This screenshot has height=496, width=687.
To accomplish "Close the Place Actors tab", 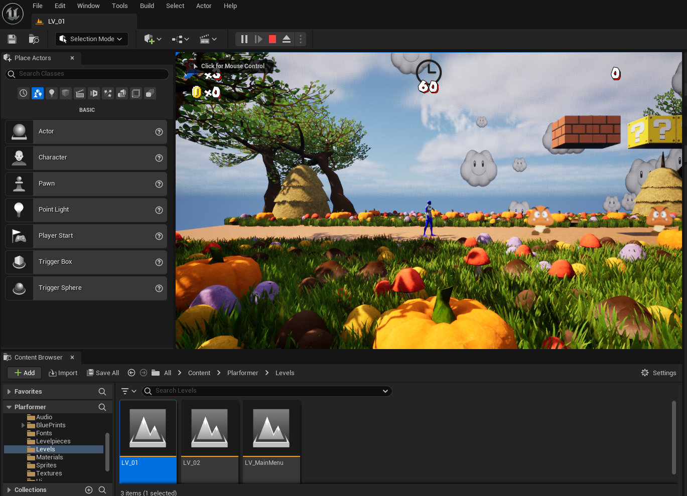I will coord(72,58).
